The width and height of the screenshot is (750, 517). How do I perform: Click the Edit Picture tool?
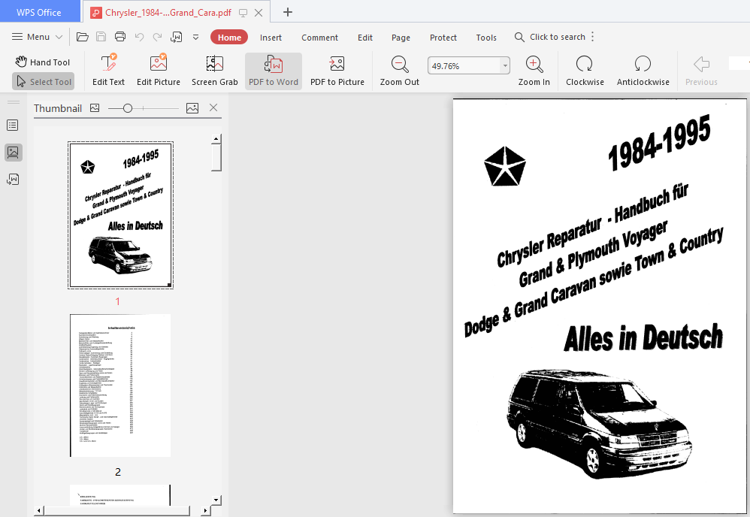pos(159,71)
